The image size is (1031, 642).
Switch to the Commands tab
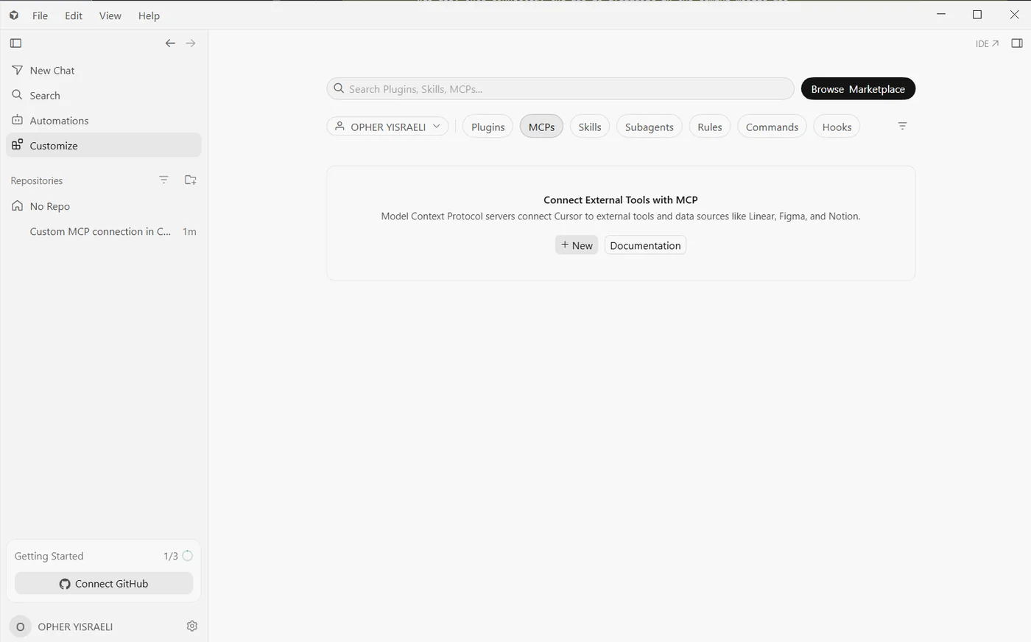pyautogui.click(x=772, y=127)
